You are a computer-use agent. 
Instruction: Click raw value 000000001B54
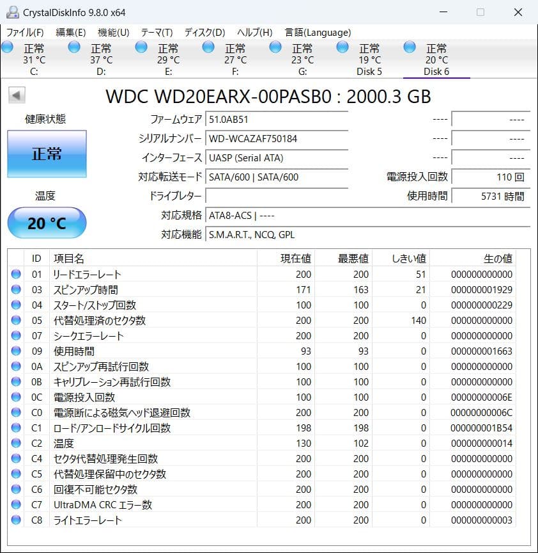(x=481, y=428)
